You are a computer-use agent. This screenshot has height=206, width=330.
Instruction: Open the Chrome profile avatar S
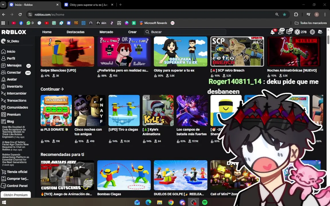point(317,15)
